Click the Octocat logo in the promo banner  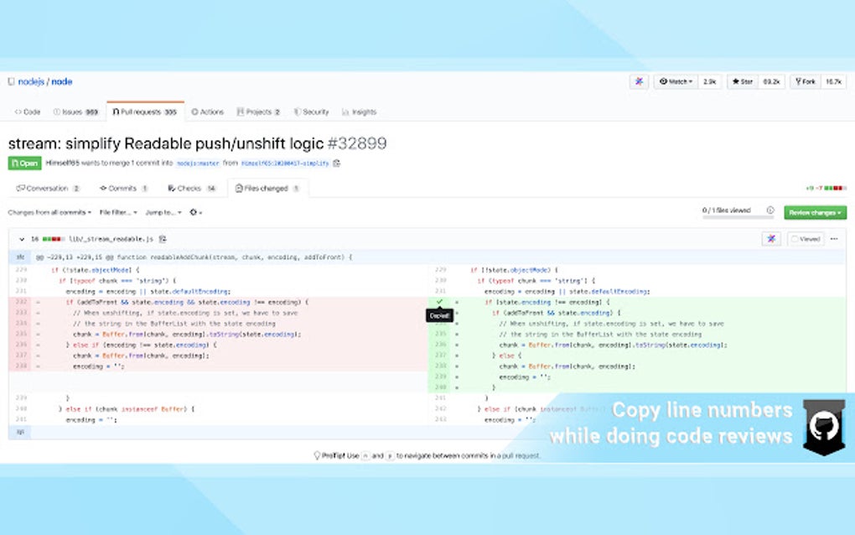tap(824, 427)
